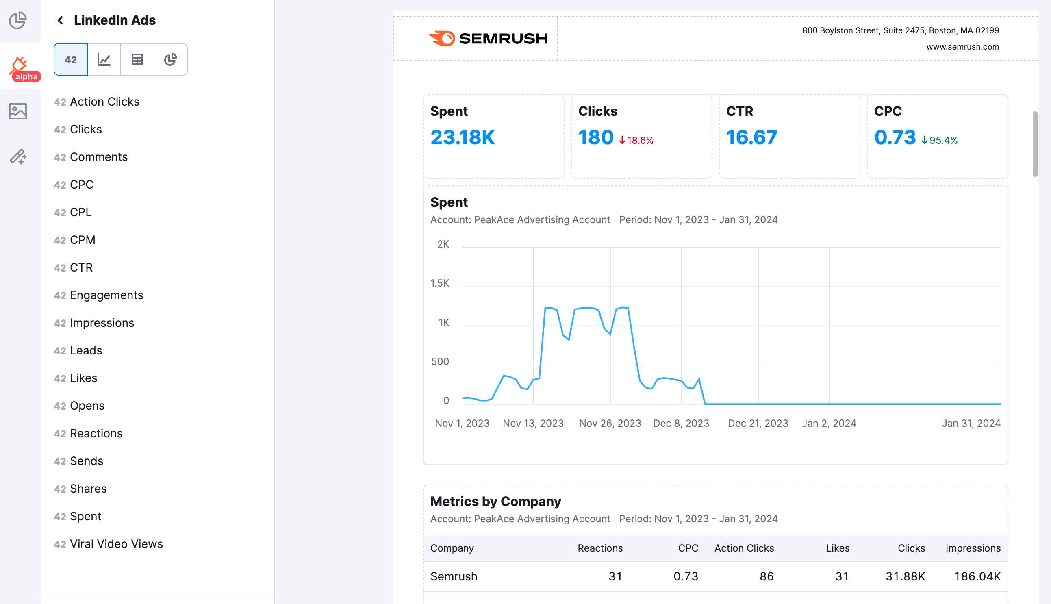
Task: Click the Action Clicks column header
Action: pyautogui.click(x=744, y=548)
